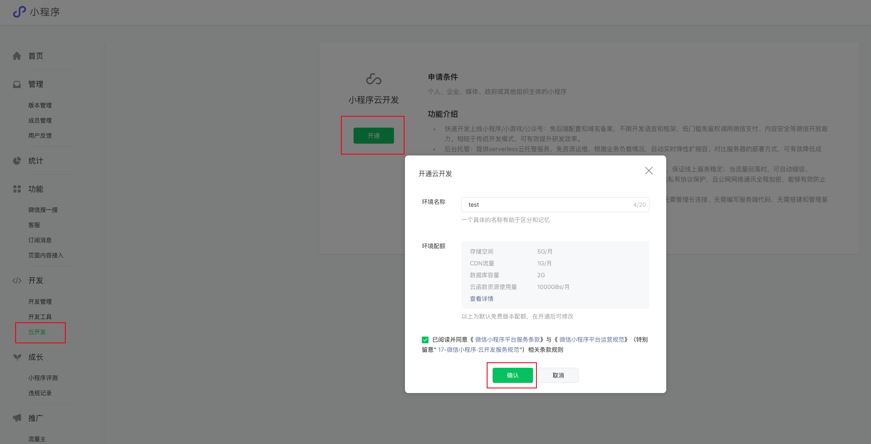Open 统计 in the sidebar
Viewport: 871px width, 444px height.
(36, 161)
